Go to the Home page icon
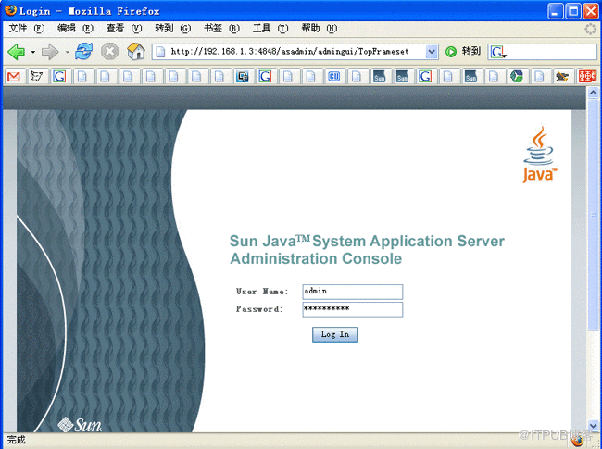The image size is (602, 449). tap(136, 52)
